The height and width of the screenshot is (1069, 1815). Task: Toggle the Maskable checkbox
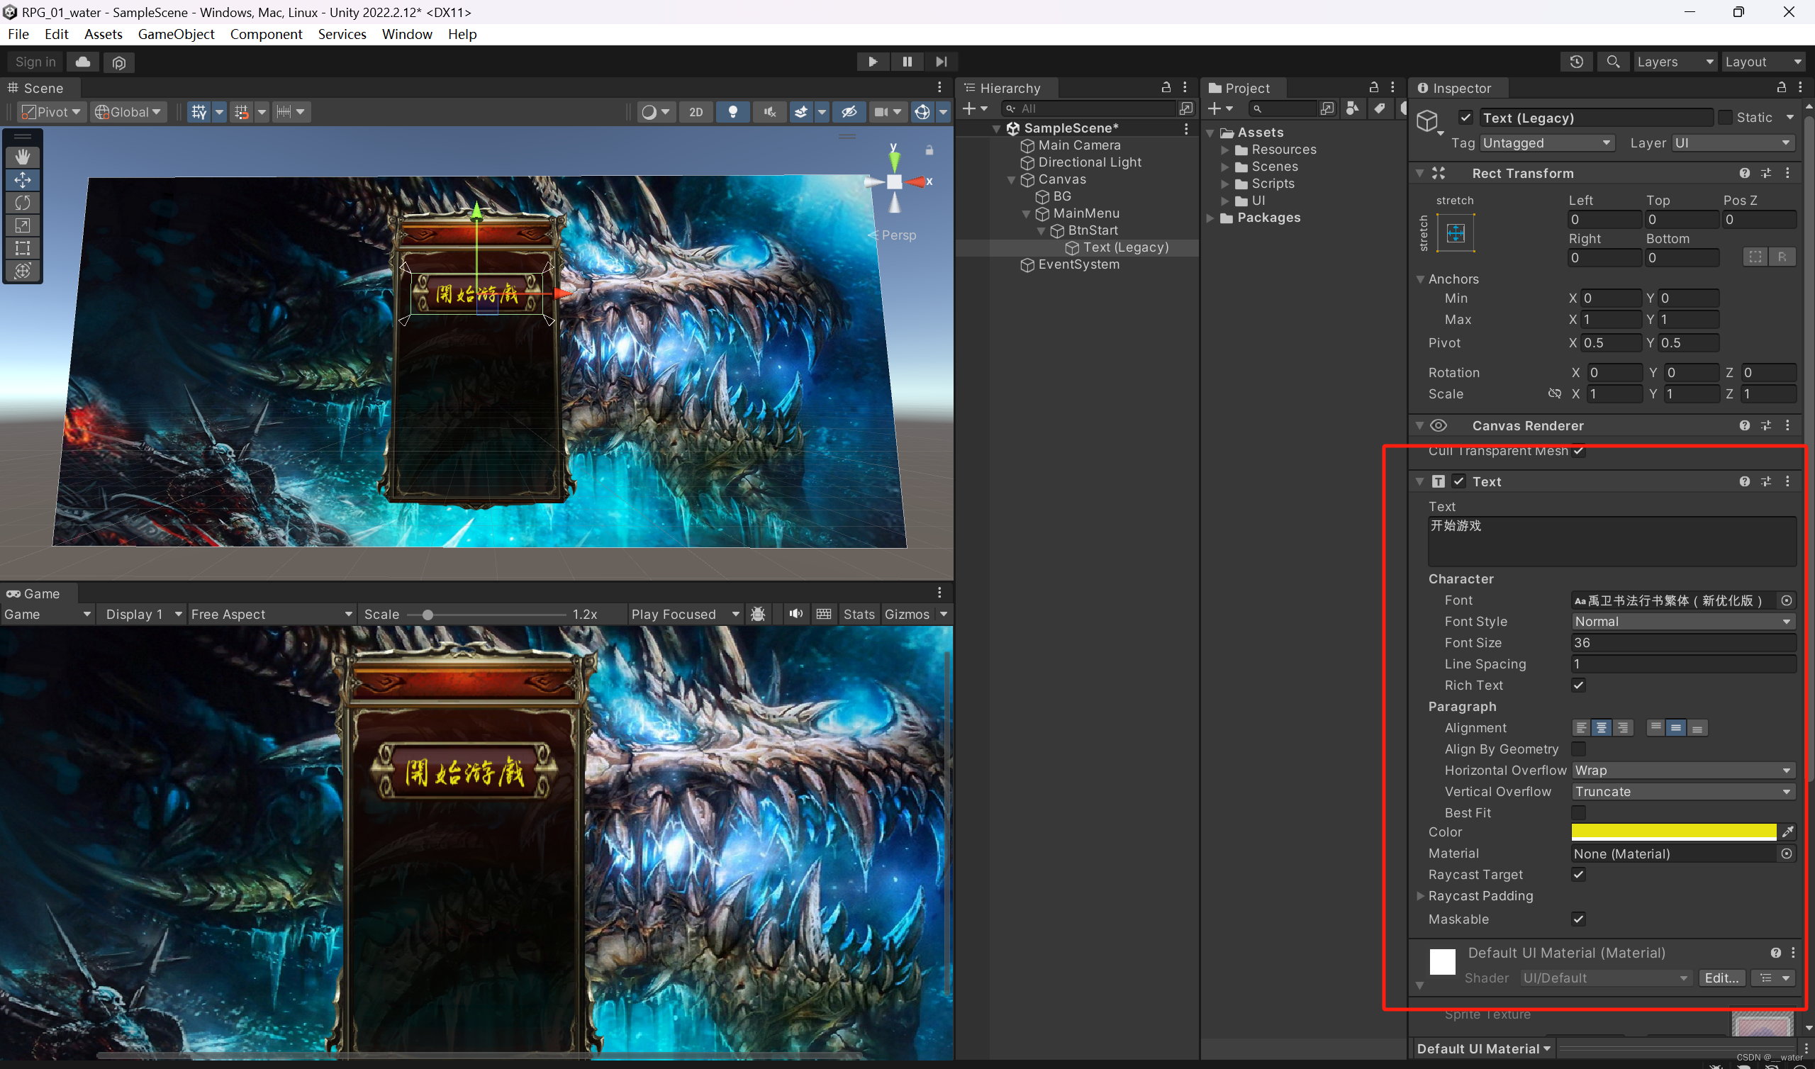(1578, 919)
